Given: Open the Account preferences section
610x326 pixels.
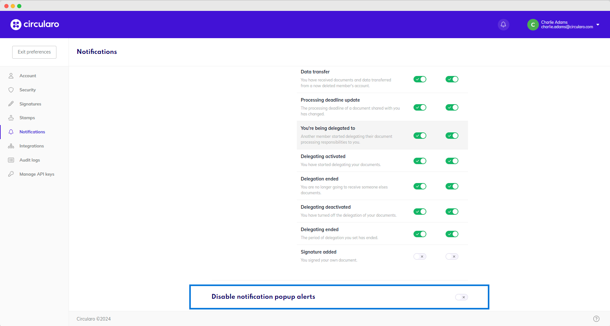Looking at the screenshot, I should click(x=28, y=76).
